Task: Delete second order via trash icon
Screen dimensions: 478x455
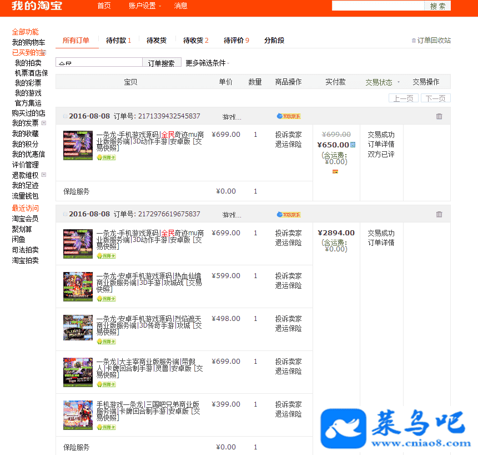Action: 439,214
